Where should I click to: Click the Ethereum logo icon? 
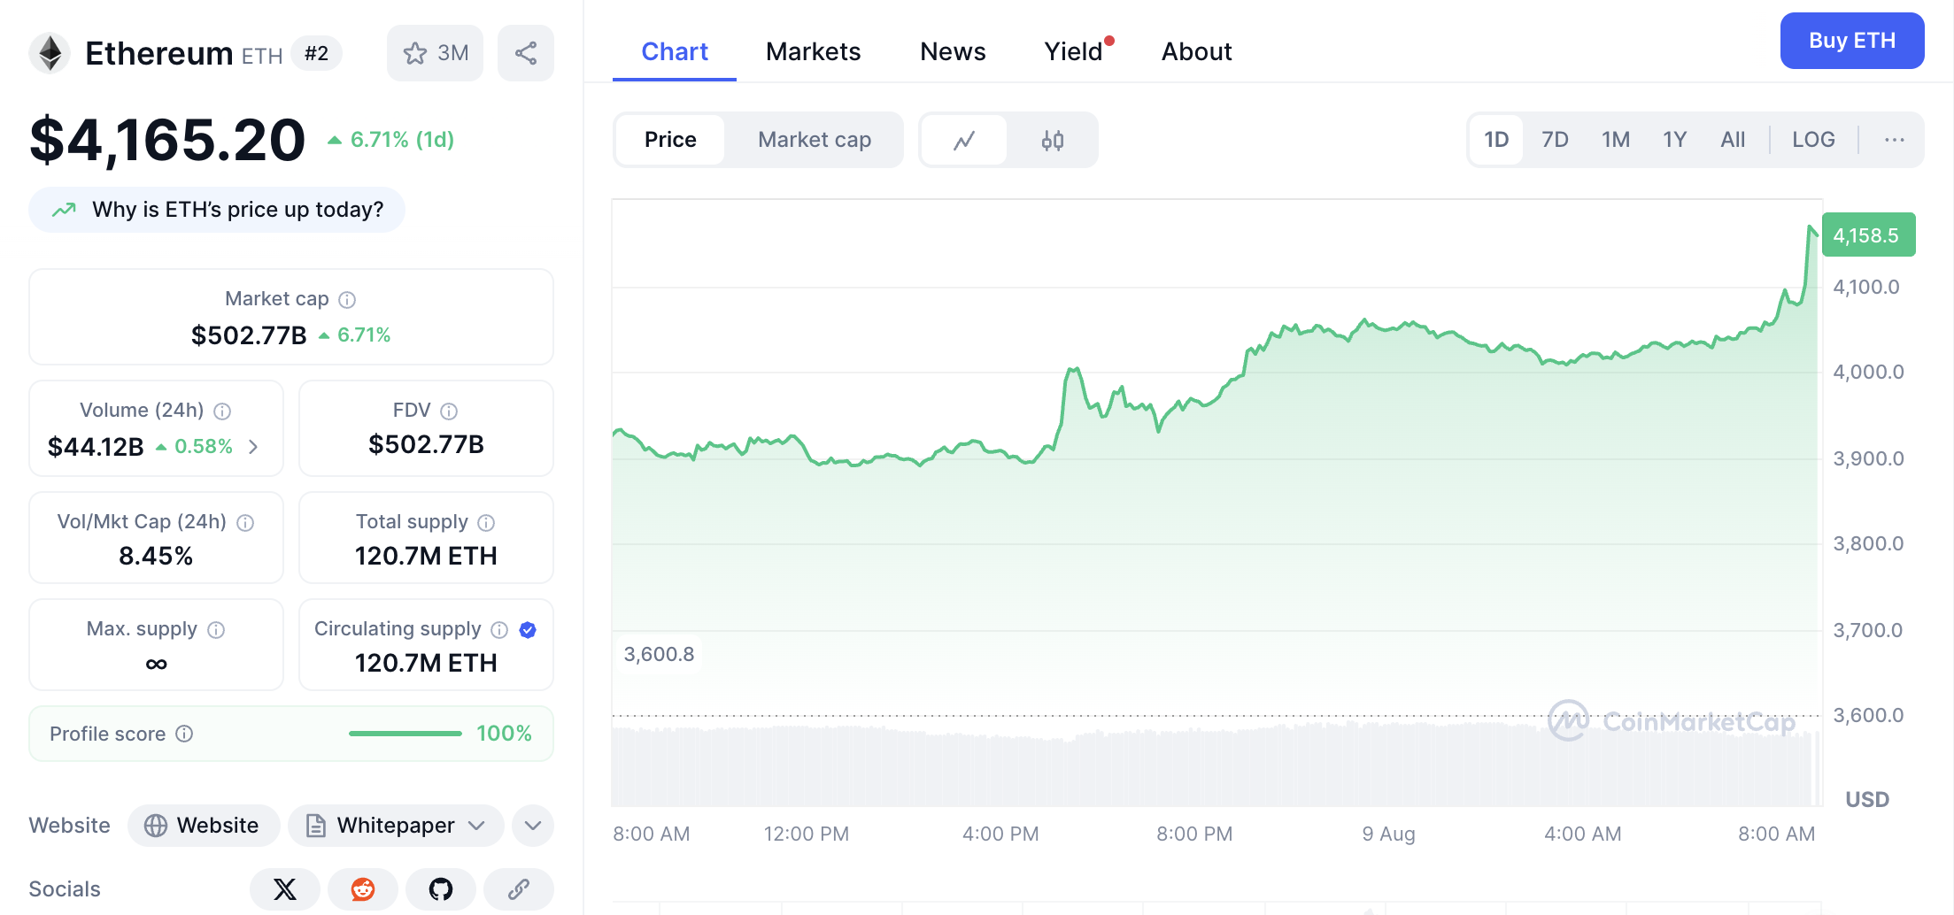pyautogui.click(x=50, y=53)
